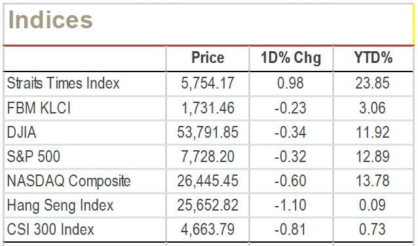Image resolution: width=418 pixels, height=246 pixels.
Task: Select the NASDAQ 1D change -0.60
Action: pyautogui.click(x=290, y=181)
